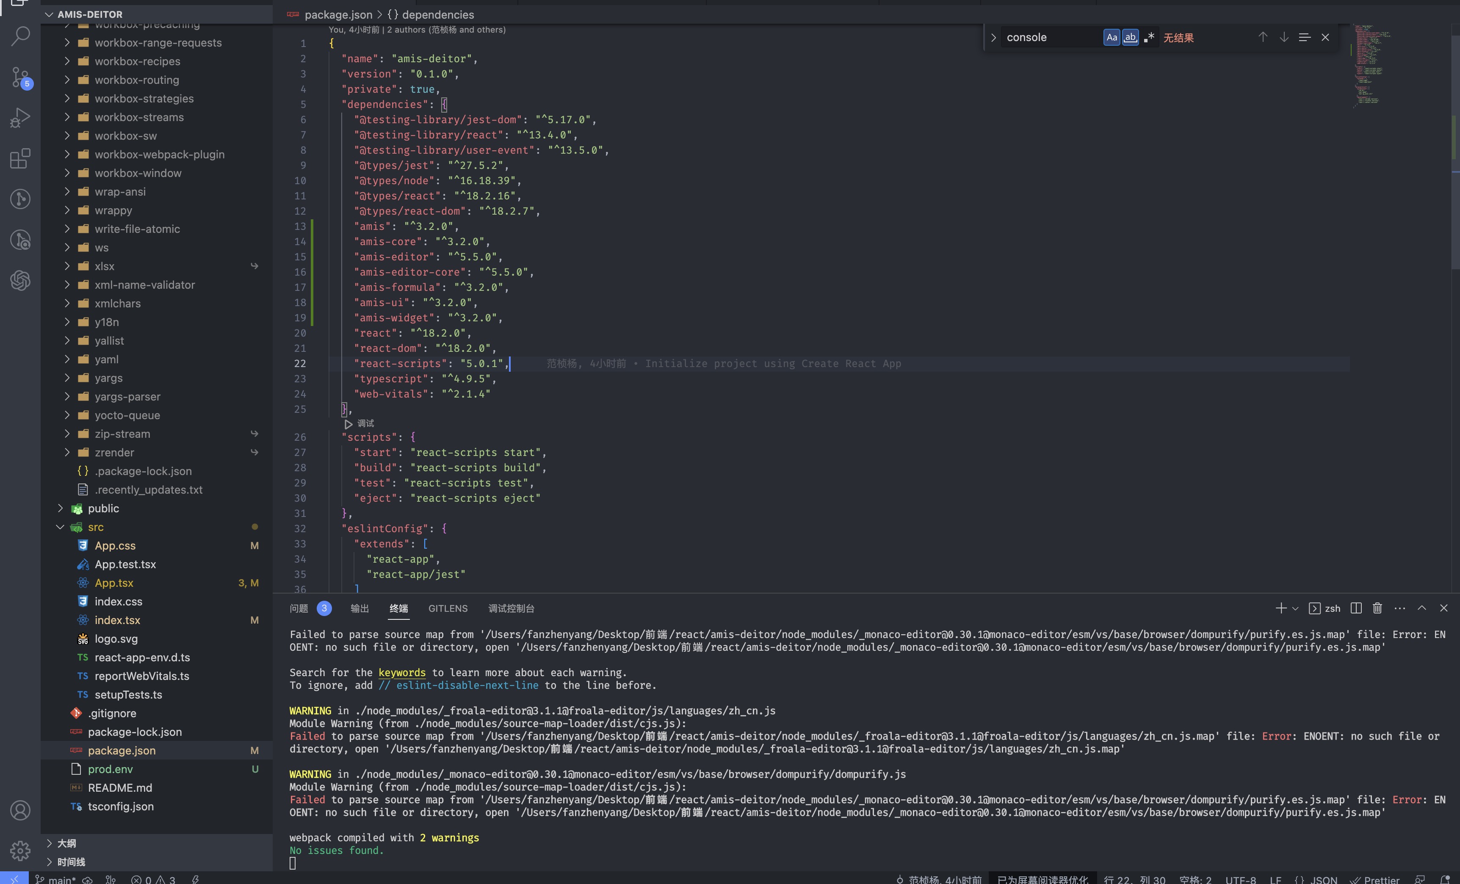
Task: Switch to the GITLENS panel tab
Action: pos(448,608)
